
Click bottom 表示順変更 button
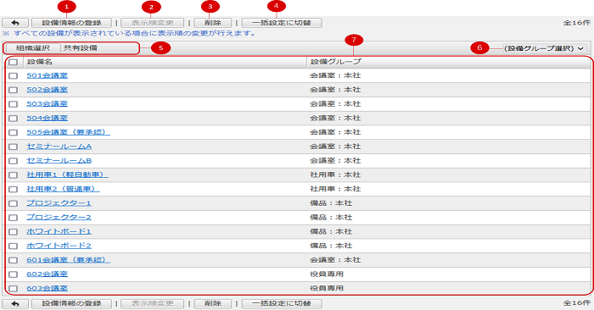[x=152, y=303]
